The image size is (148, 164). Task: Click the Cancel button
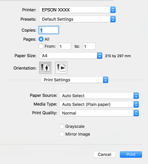pos(104,155)
